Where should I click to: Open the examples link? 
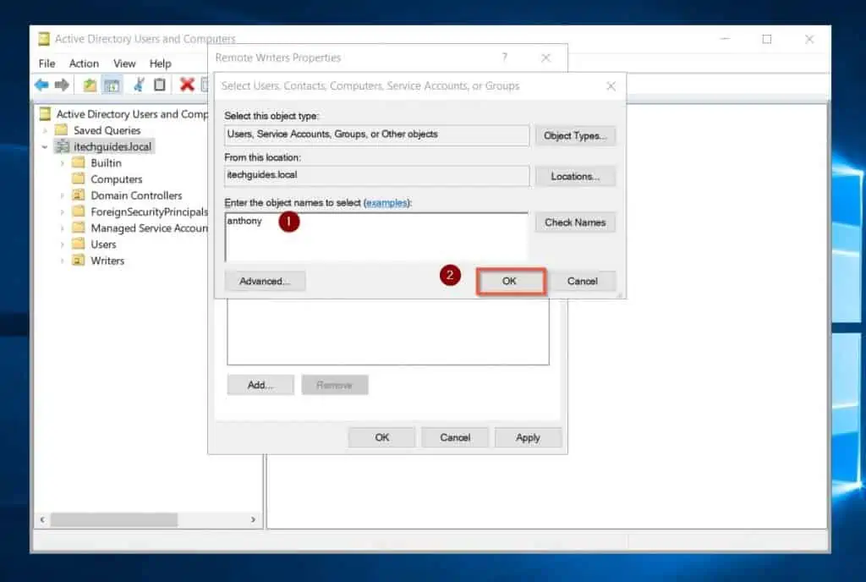point(386,203)
